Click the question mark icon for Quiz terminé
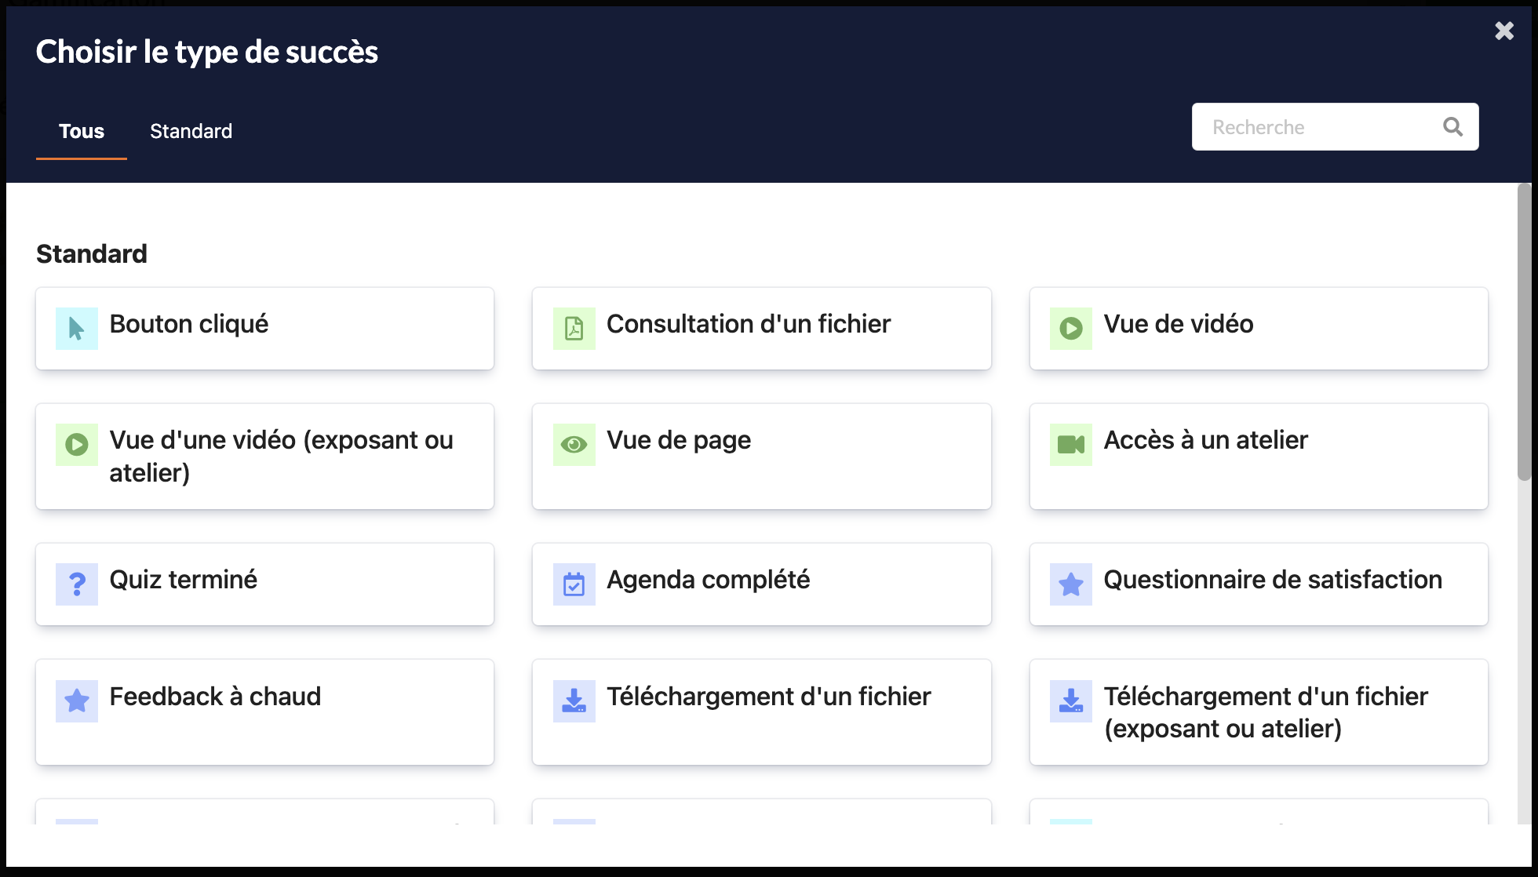 (x=77, y=584)
